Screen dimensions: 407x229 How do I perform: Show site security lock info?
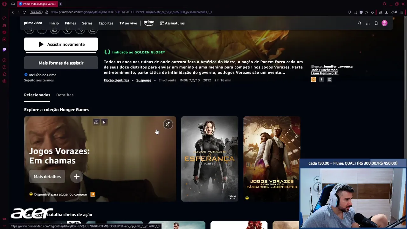(x=47, y=12)
